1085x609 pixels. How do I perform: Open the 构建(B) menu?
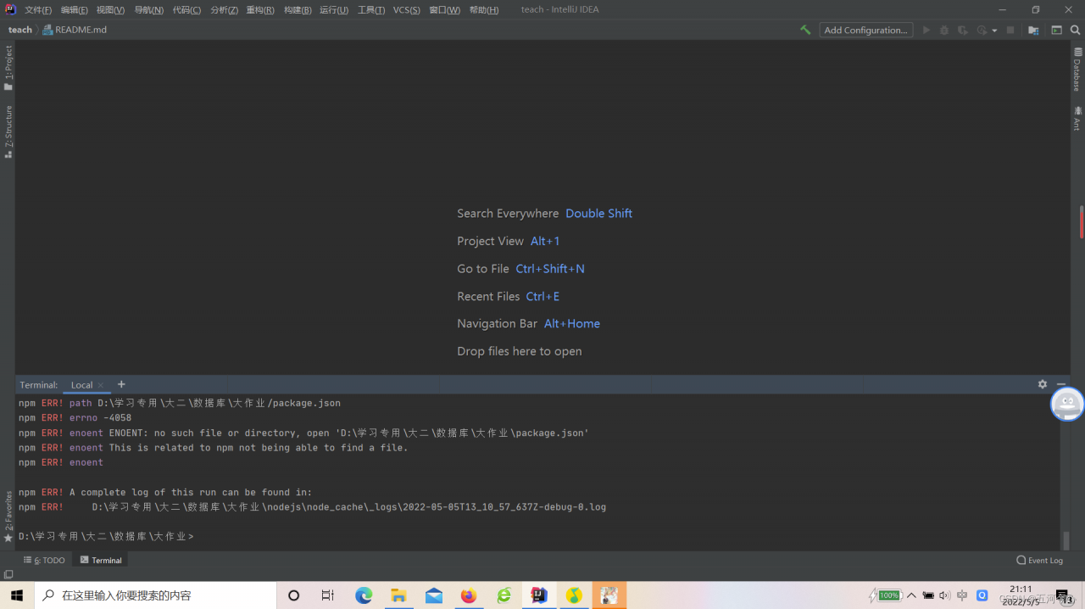click(x=297, y=9)
